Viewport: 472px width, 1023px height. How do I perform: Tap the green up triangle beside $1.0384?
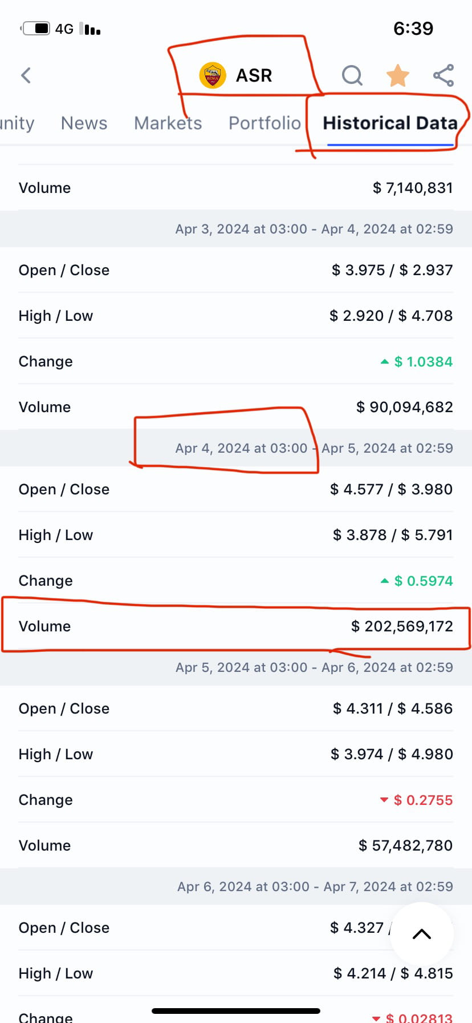[x=385, y=361]
